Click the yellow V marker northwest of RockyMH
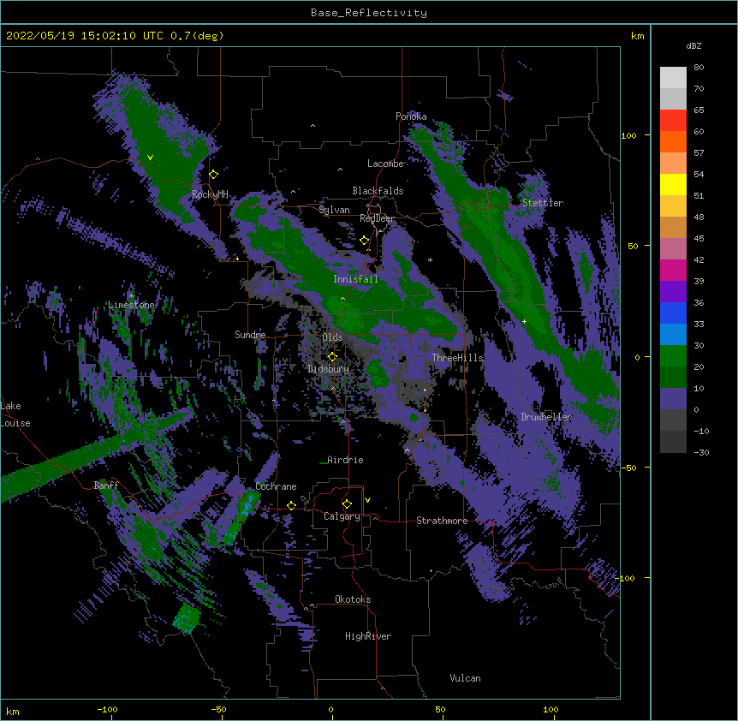 click(x=150, y=158)
